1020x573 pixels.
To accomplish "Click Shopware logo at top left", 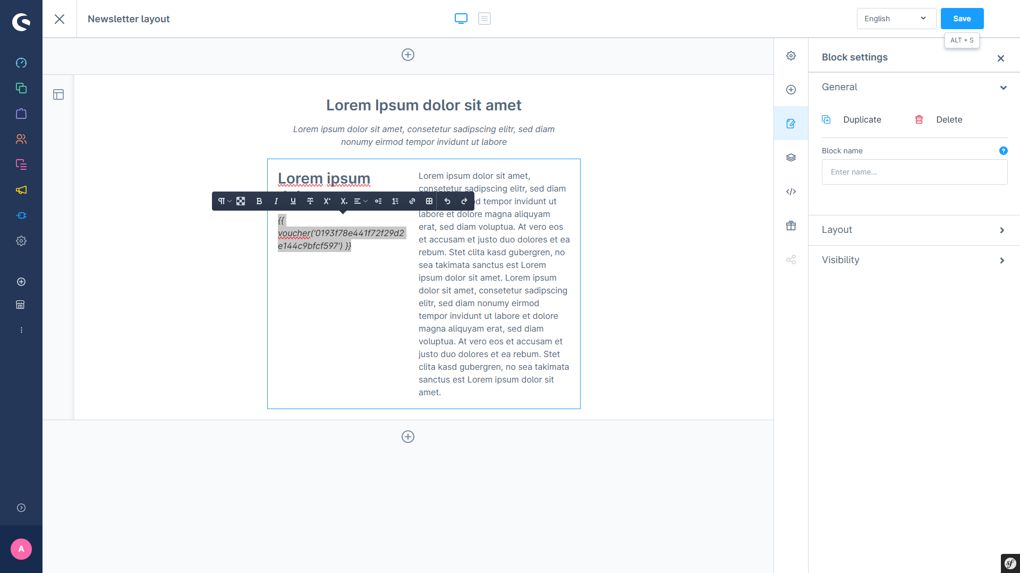I will (21, 22).
